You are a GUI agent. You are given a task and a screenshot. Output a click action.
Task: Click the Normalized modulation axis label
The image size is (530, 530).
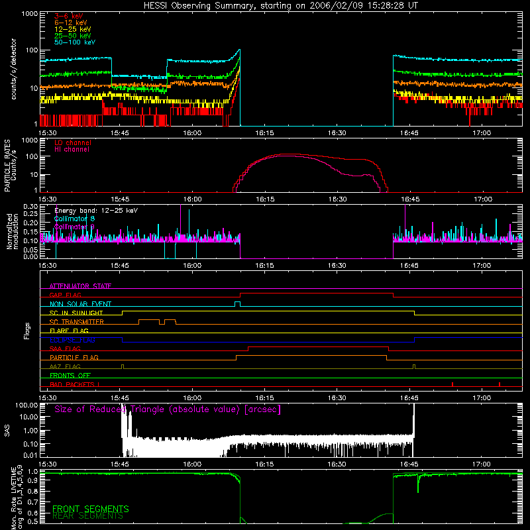coord(13,231)
